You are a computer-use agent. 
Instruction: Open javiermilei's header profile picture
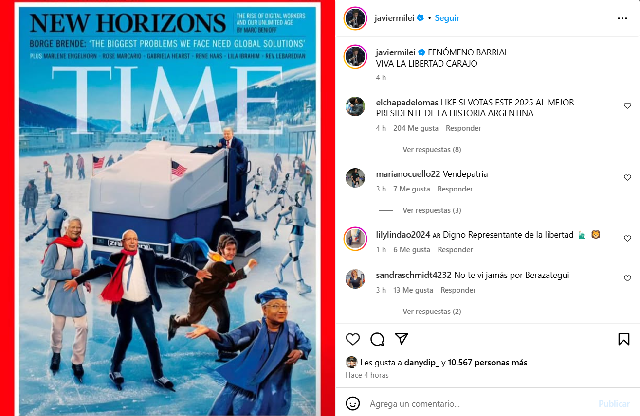click(355, 18)
